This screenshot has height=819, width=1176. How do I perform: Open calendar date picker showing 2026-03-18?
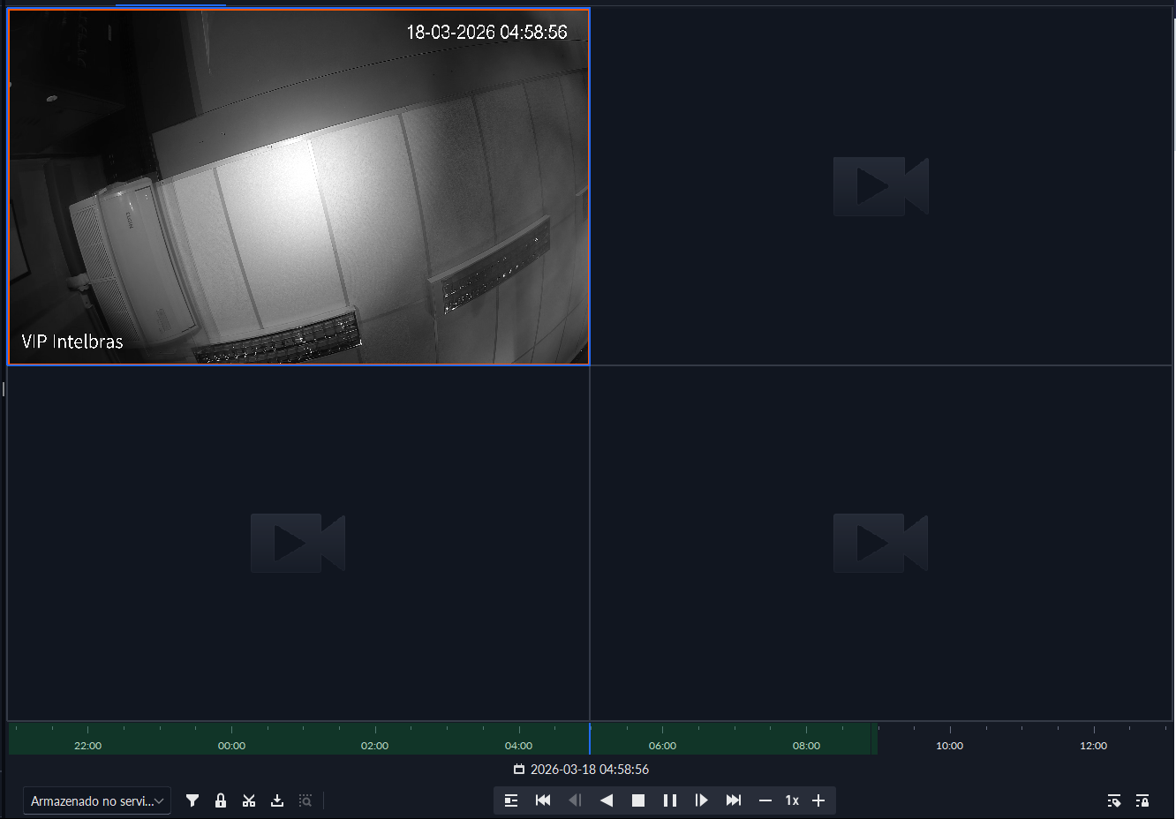[519, 770]
